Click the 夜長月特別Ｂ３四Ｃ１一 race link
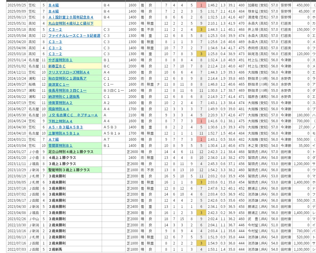The width and height of the screenshot is (316, 253). click(x=67, y=91)
